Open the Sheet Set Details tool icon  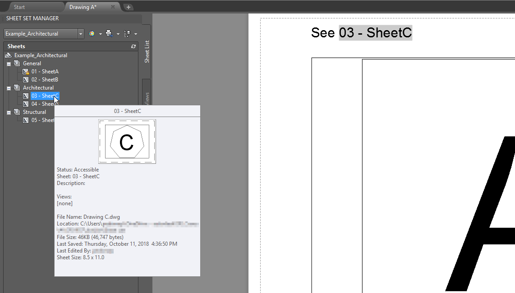[x=128, y=33]
